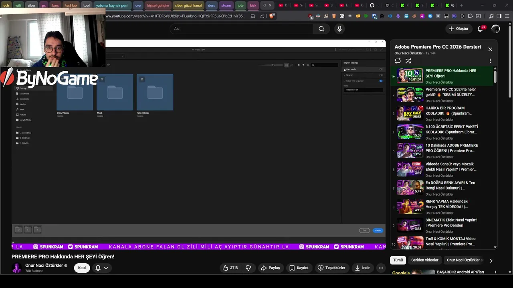Toggle the Create new sequence switch
Screen dimensions: 513x288
tap(381, 81)
